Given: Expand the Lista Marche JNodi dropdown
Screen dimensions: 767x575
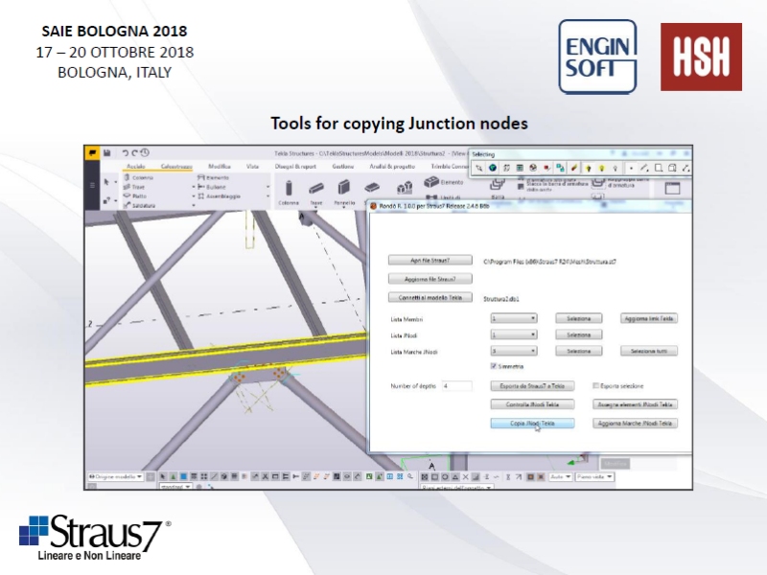Looking at the screenshot, I should coord(513,352).
